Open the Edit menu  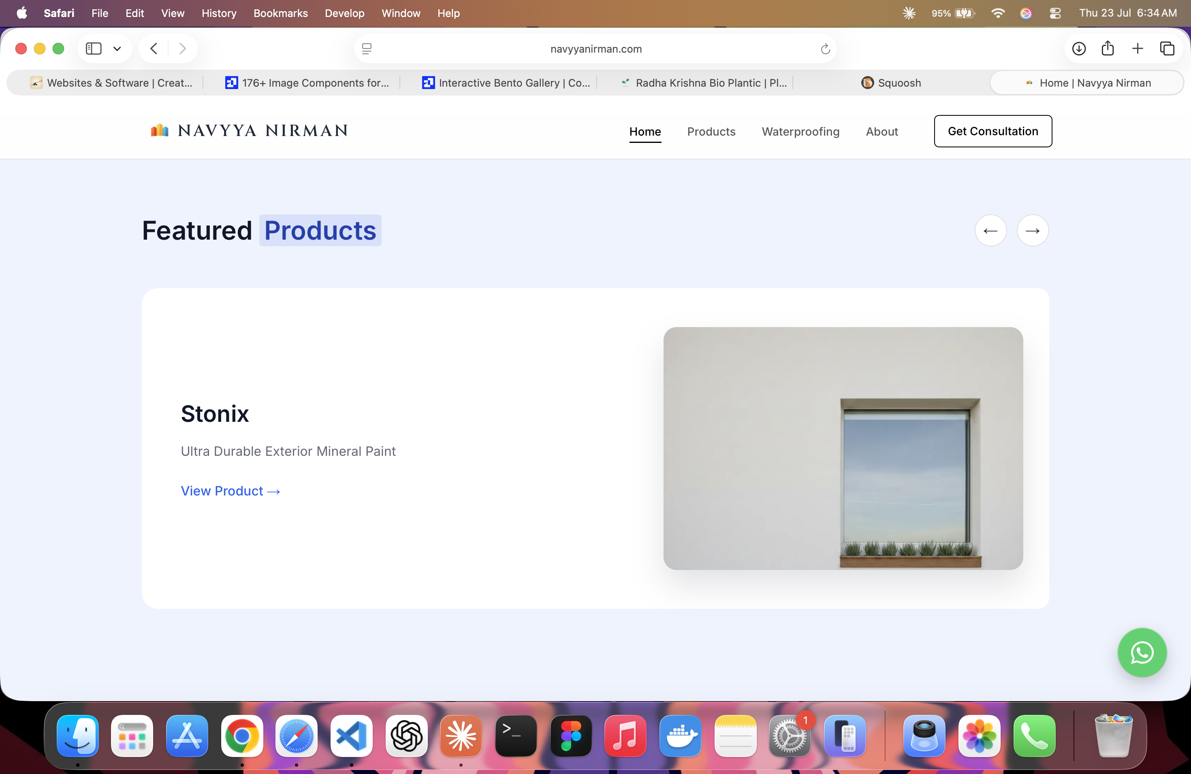134,13
